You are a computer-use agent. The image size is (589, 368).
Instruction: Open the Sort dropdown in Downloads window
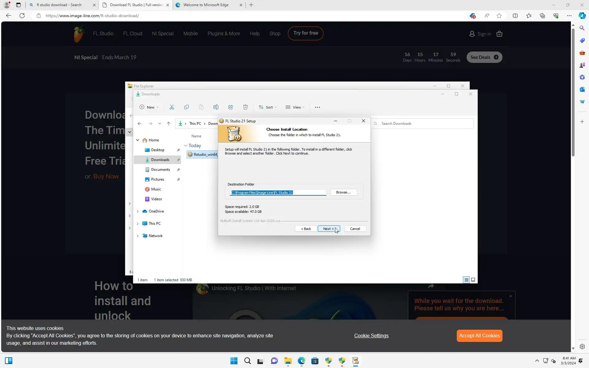coord(268,107)
